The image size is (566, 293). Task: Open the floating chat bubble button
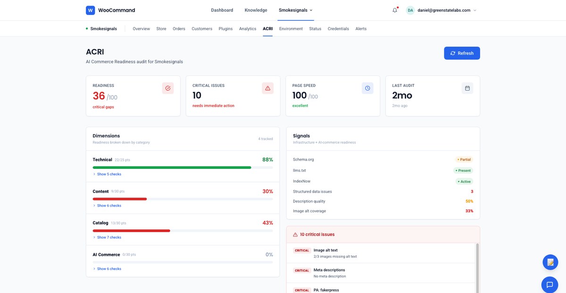(549, 285)
